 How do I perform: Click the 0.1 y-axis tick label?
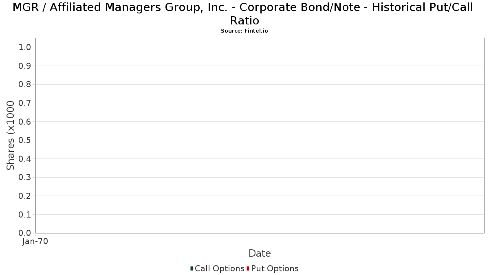(x=25, y=215)
